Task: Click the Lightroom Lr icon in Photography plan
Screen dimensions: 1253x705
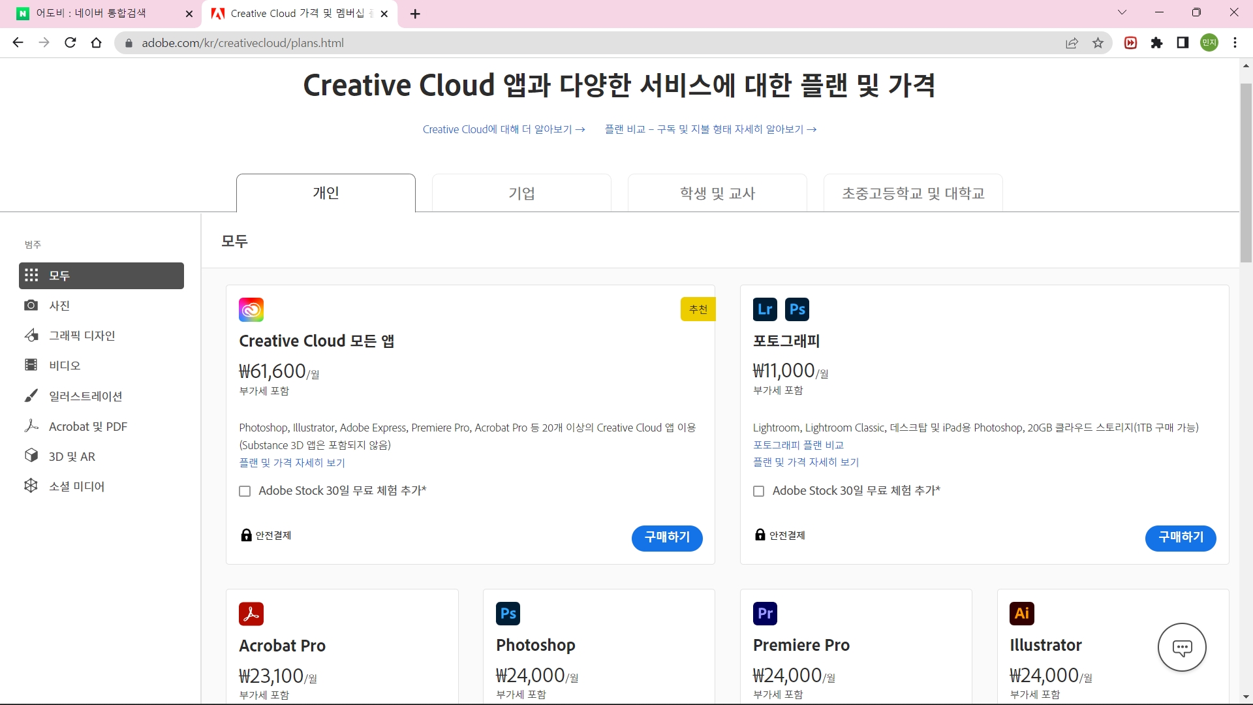Action: click(x=765, y=309)
